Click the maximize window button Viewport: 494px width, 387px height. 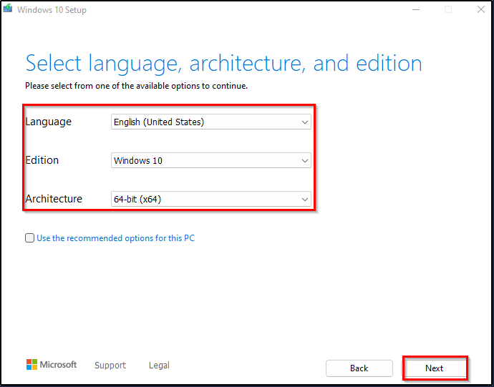click(448, 10)
